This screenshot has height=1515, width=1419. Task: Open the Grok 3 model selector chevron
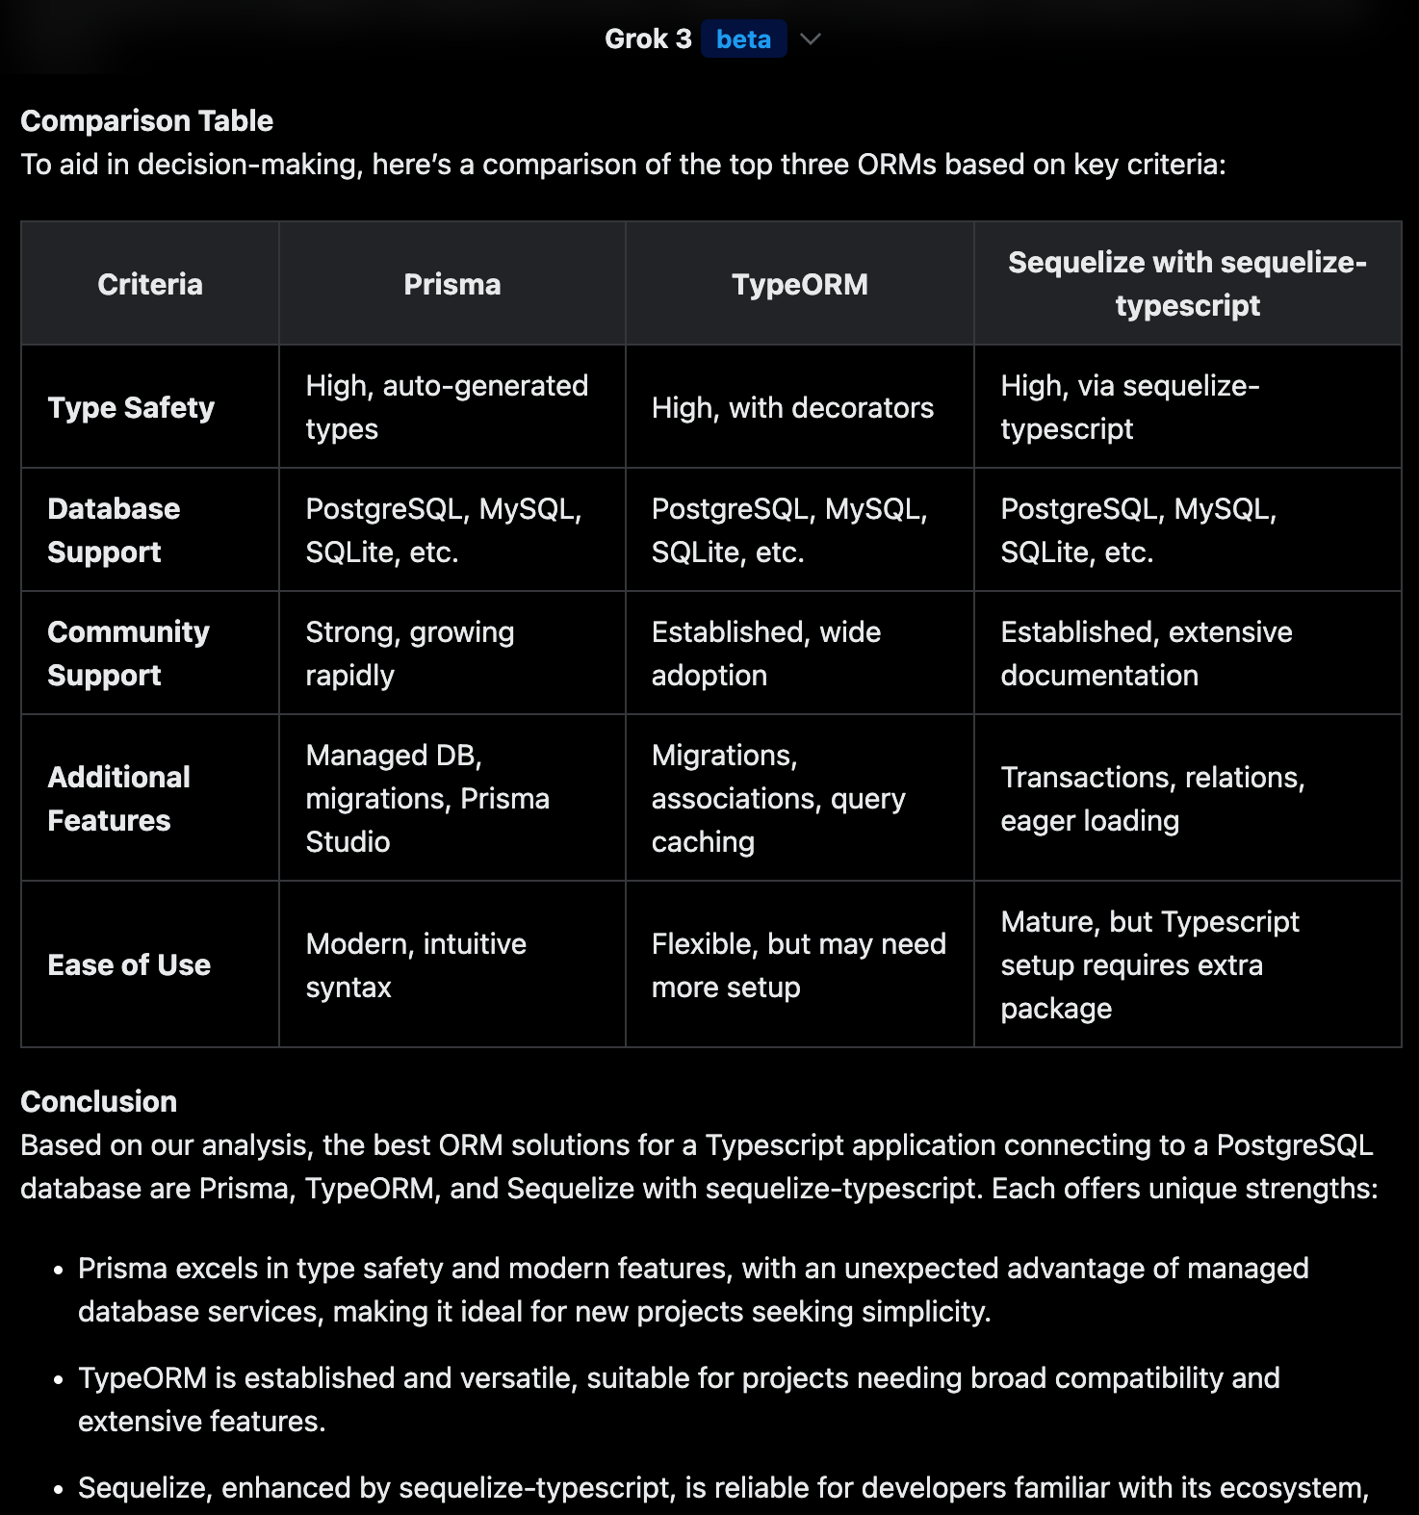click(x=811, y=39)
